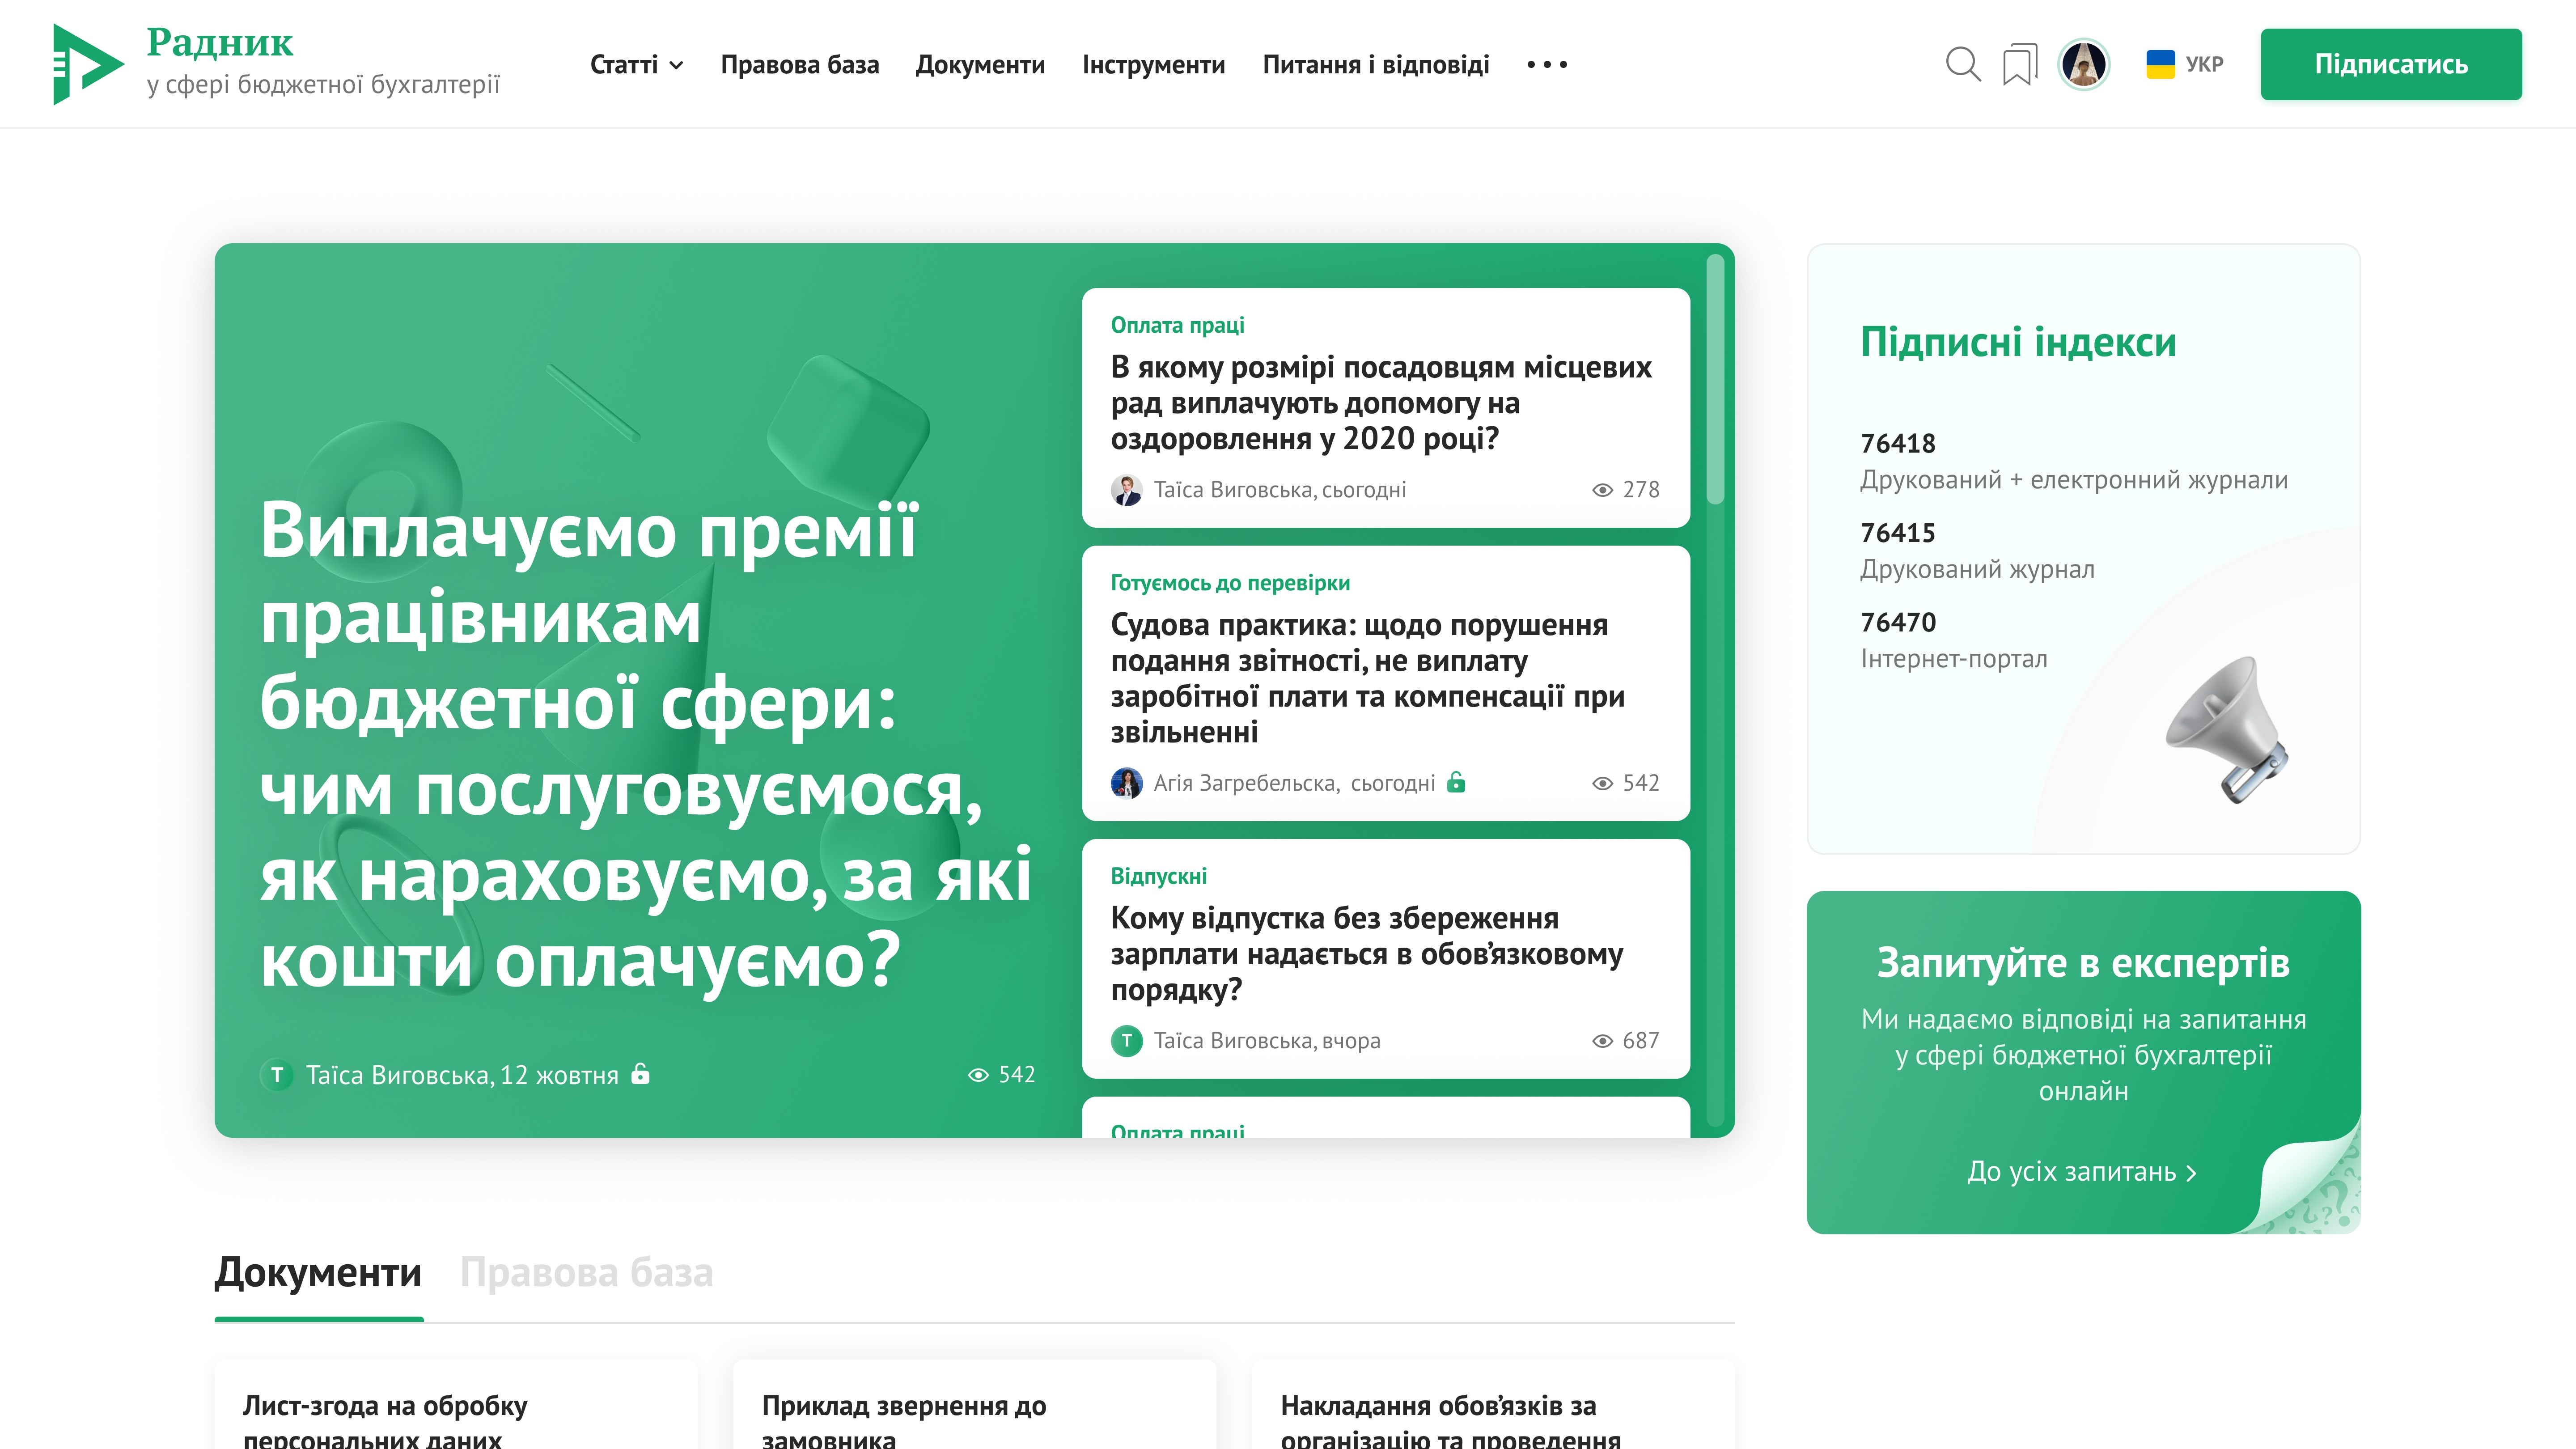Click the Ukrainian flag language icon

[x=2160, y=64]
